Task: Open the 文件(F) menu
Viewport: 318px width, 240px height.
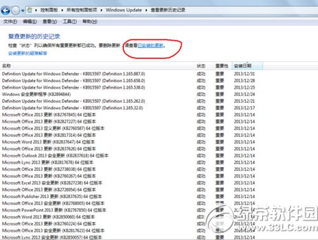Action: tap(10, 22)
